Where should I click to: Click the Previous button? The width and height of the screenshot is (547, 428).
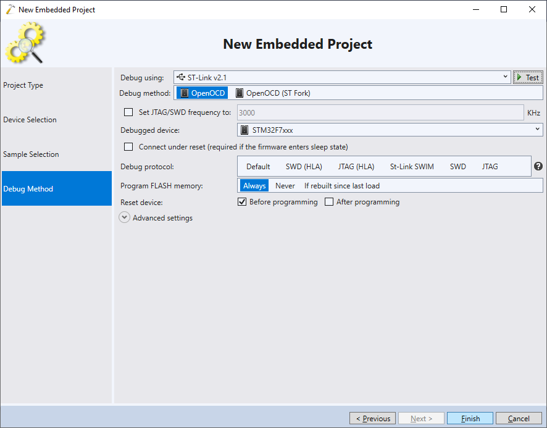click(372, 418)
